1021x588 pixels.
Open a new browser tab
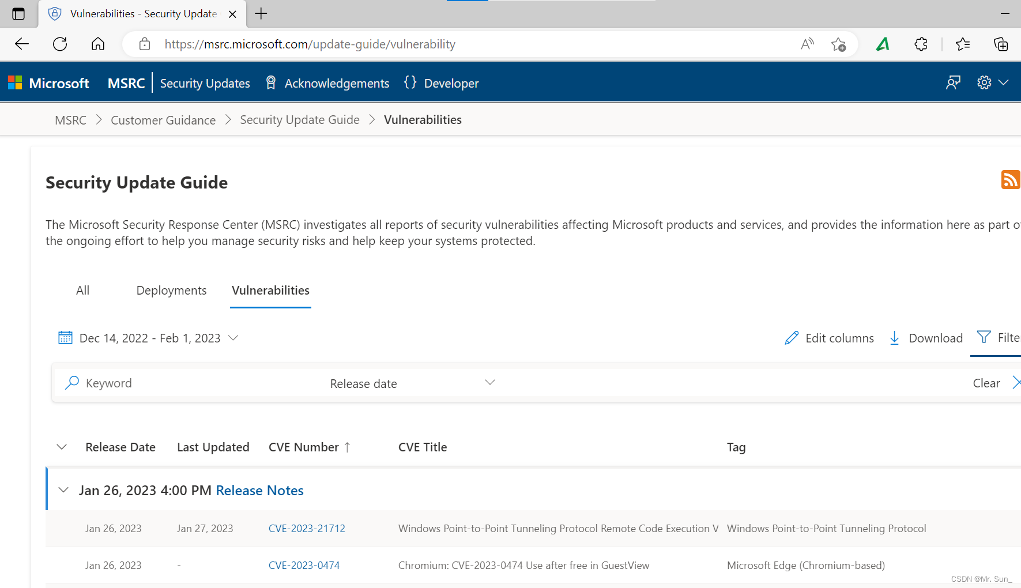pos(261,13)
